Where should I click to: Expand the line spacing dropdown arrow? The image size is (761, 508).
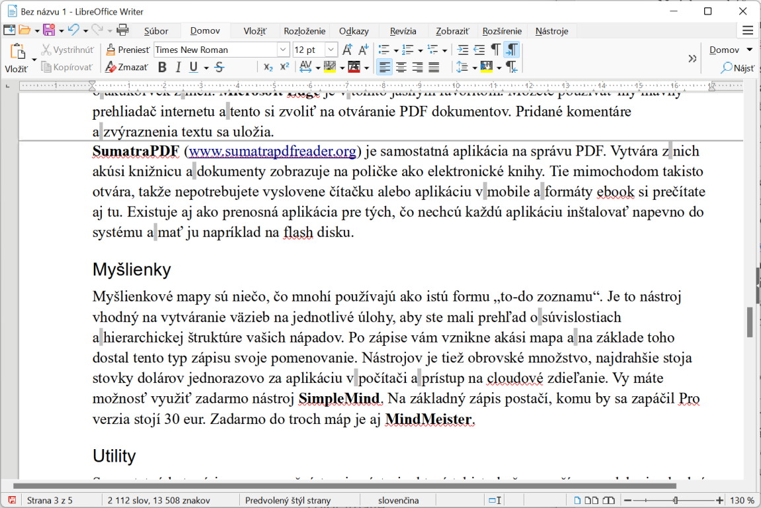[474, 67]
